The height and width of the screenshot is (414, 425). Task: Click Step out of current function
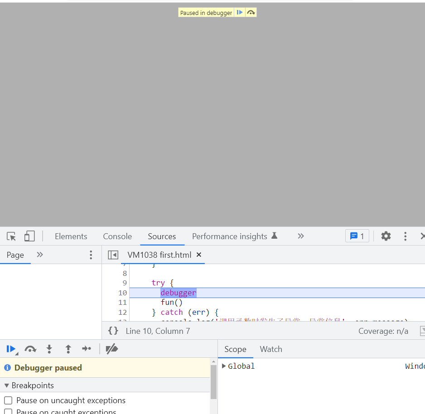point(68,349)
